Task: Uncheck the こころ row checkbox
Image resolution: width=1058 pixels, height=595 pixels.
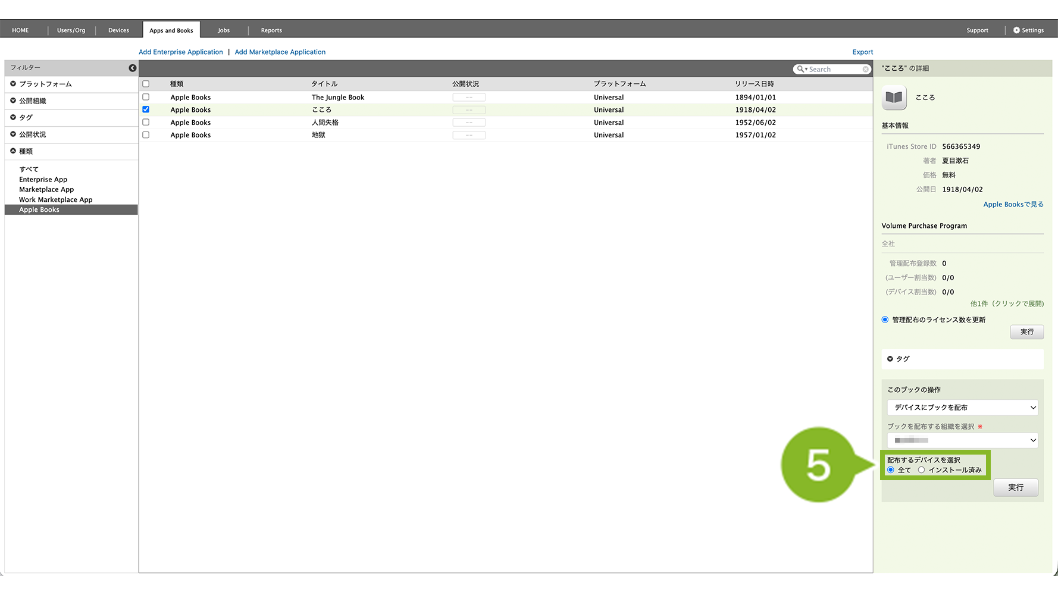Action: (x=146, y=109)
